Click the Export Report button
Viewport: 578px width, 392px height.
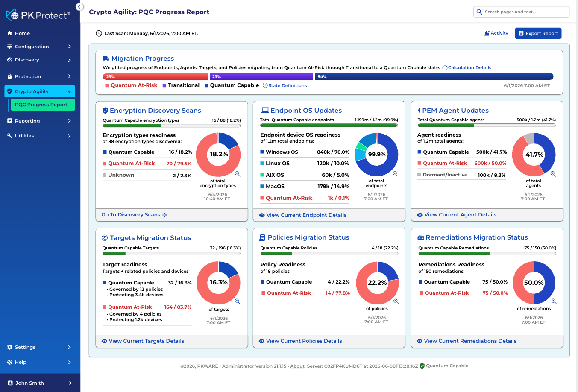(538, 33)
